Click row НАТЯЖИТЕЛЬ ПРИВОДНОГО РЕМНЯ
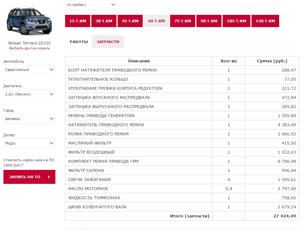Screen dimensions: 304x232 pos(182,125)
